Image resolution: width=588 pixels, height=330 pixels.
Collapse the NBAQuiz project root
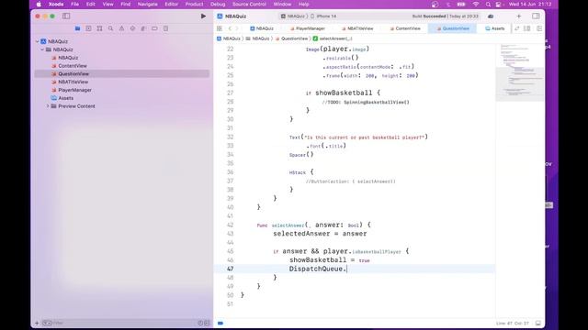pos(37,41)
